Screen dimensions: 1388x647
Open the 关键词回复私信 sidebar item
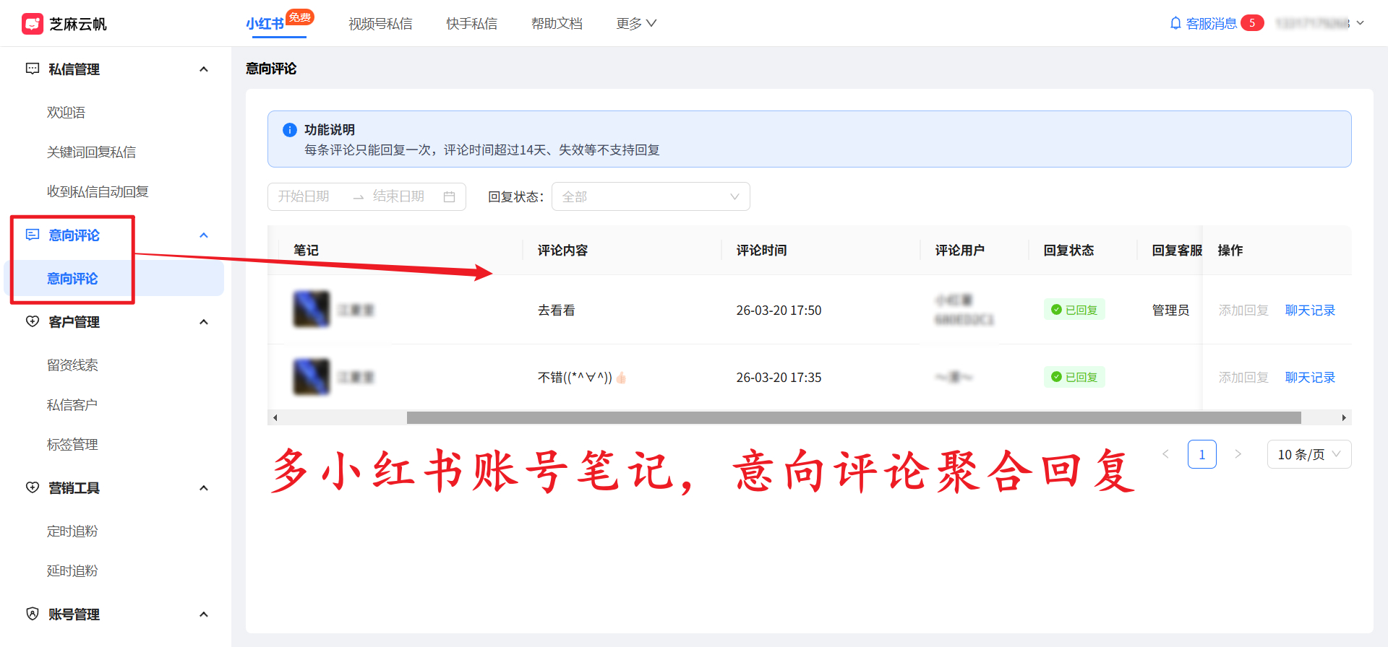coord(91,152)
